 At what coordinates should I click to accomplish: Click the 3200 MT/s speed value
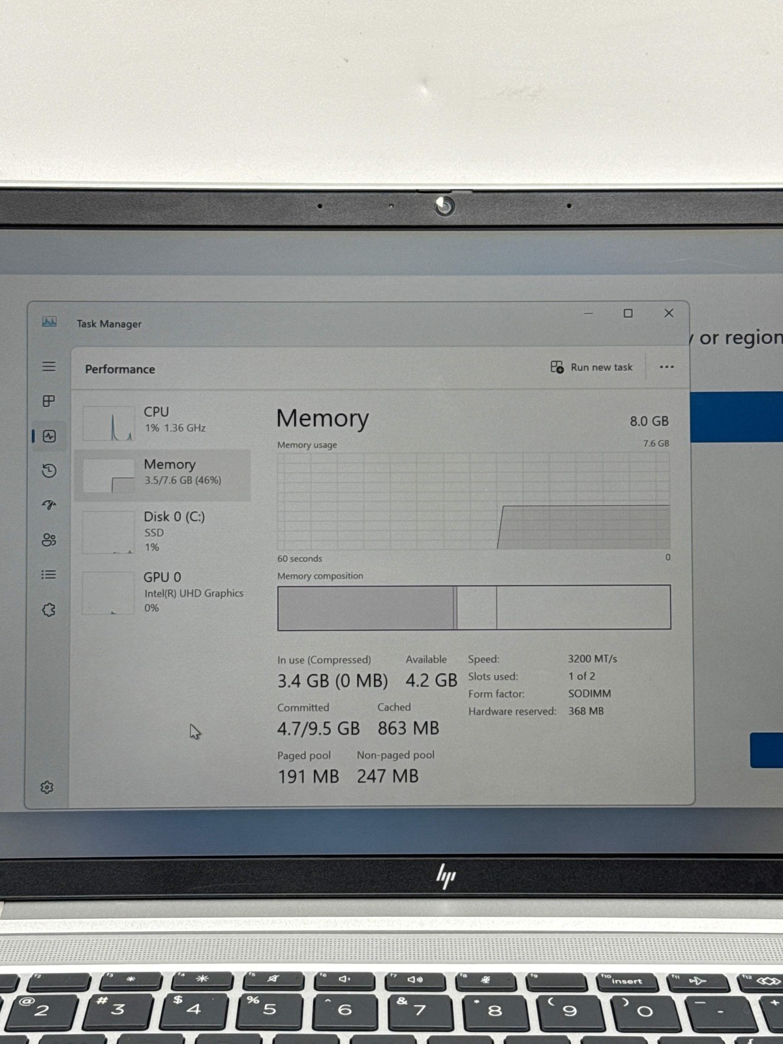[x=592, y=659]
